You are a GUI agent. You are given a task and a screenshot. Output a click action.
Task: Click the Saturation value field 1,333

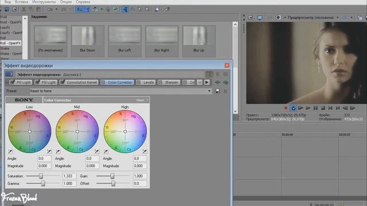69,176
